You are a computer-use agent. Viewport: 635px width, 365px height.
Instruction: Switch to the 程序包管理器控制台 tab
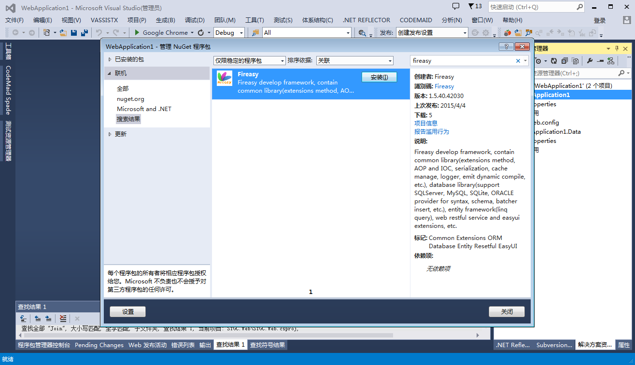(x=44, y=345)
